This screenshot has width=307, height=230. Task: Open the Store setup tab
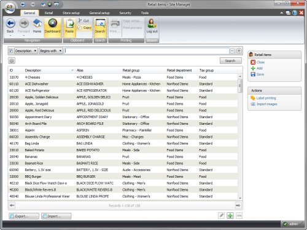click(71, 13)
